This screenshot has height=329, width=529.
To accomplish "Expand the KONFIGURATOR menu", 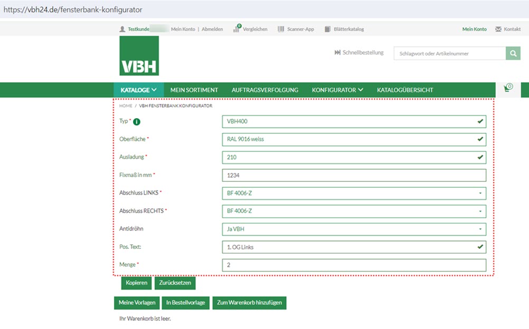I will click(x=337, y=90).
